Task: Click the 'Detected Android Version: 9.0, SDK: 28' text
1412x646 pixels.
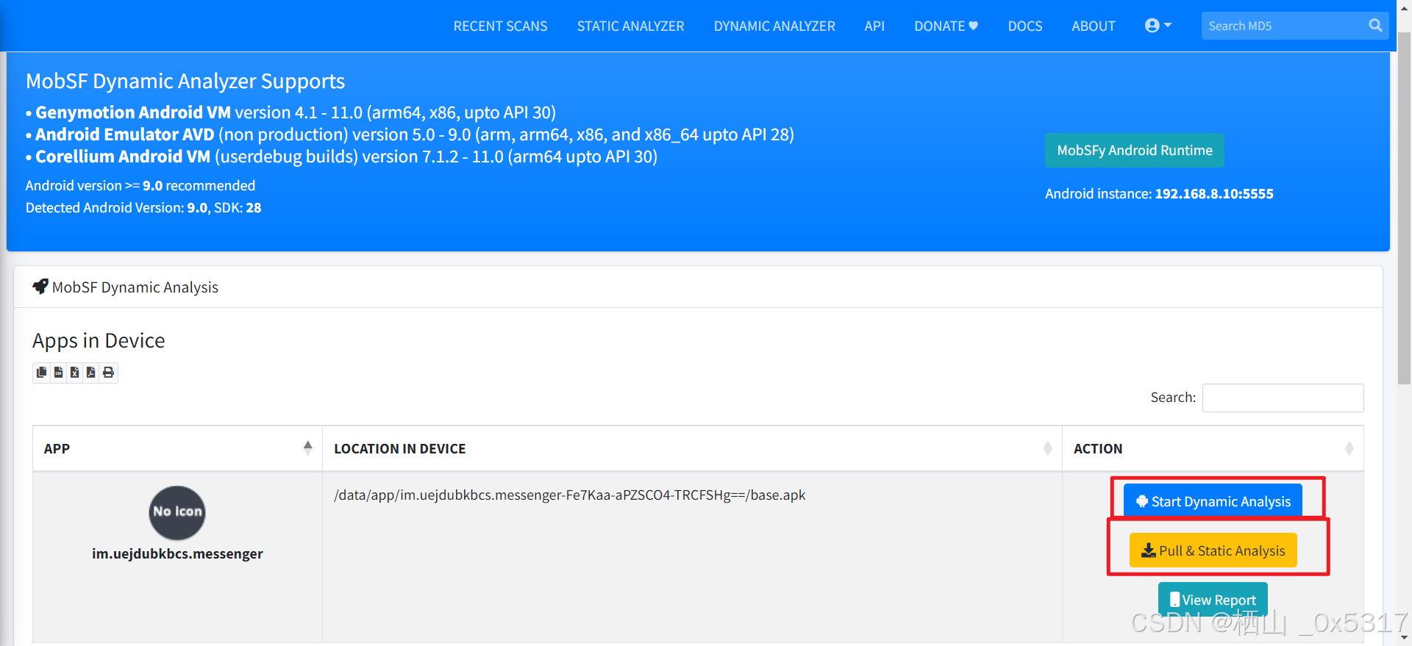Action: tap(143, 208)
